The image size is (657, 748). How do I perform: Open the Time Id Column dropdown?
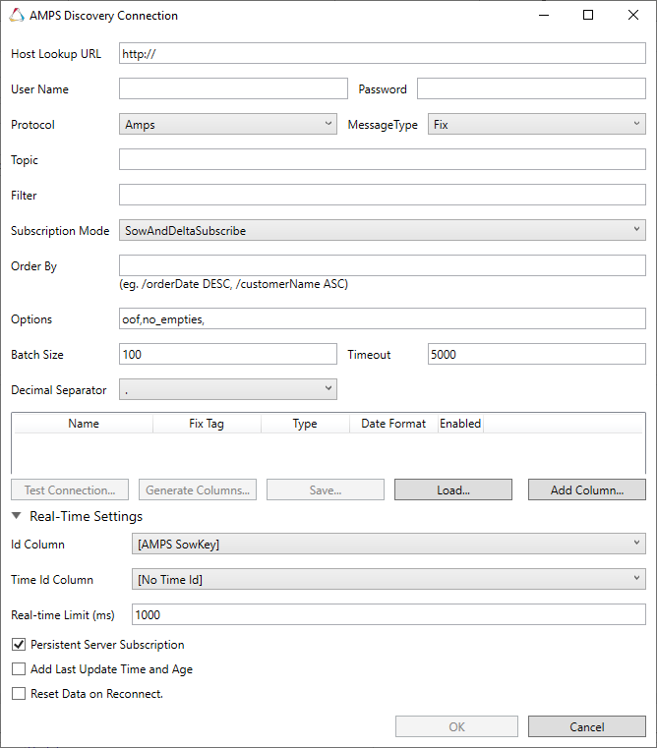tap(388, 580)
